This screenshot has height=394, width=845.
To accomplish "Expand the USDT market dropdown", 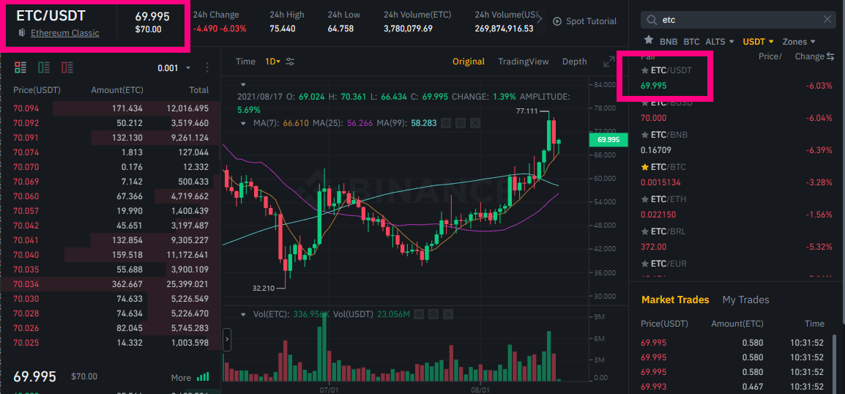I will [x=759, y=41].
